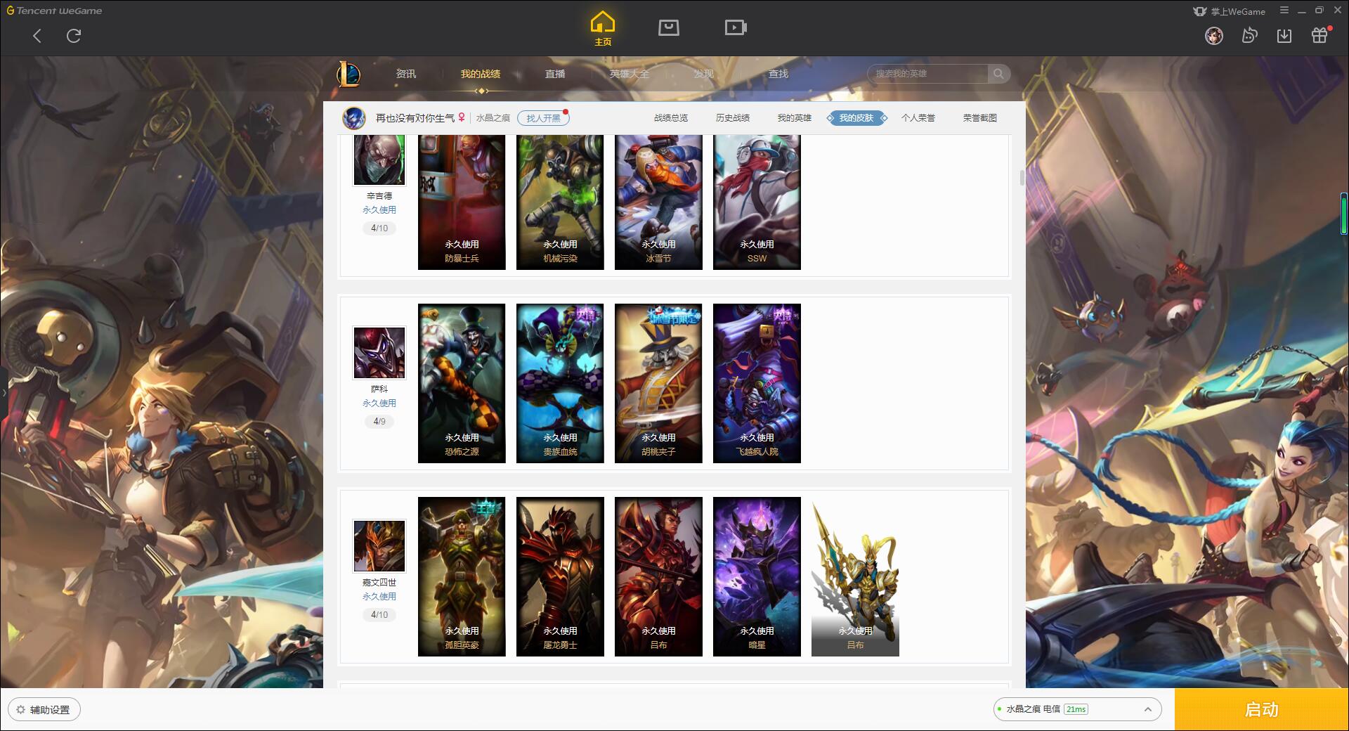This screenshot has width=1349, height=731.
Task: Click the 萨科 champion portrait
Action: click(379, 354)
